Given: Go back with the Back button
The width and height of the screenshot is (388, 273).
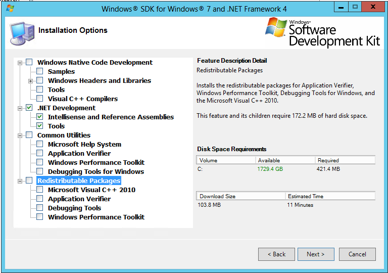Looking at the screenshot, I should [x=276, y=254].
